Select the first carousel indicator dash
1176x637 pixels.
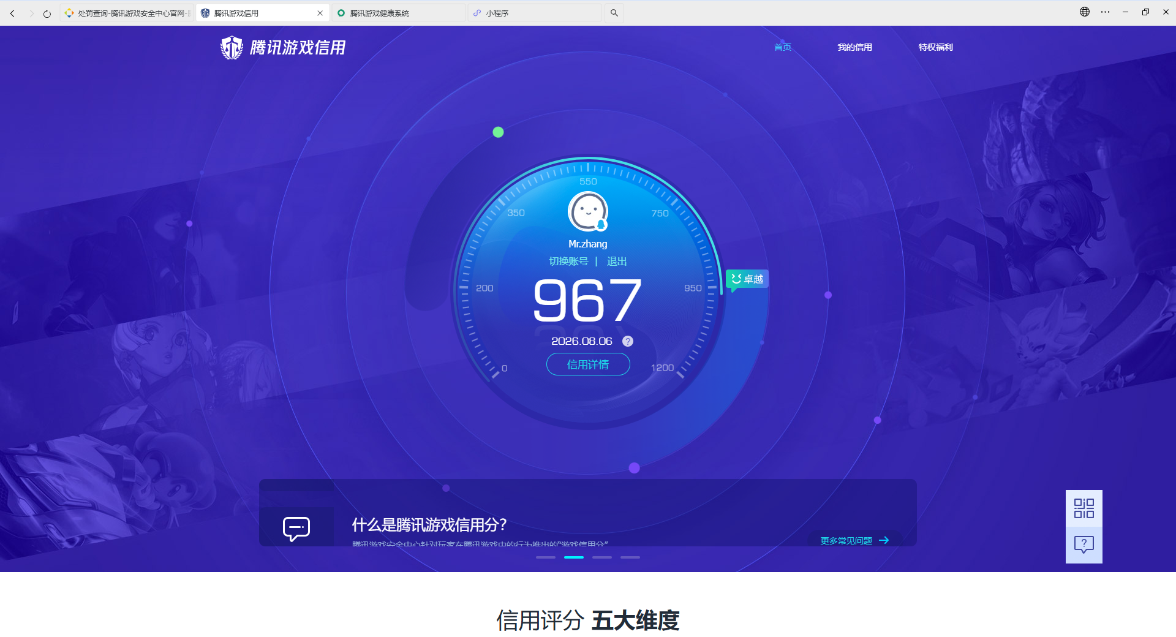pos(546,557)
